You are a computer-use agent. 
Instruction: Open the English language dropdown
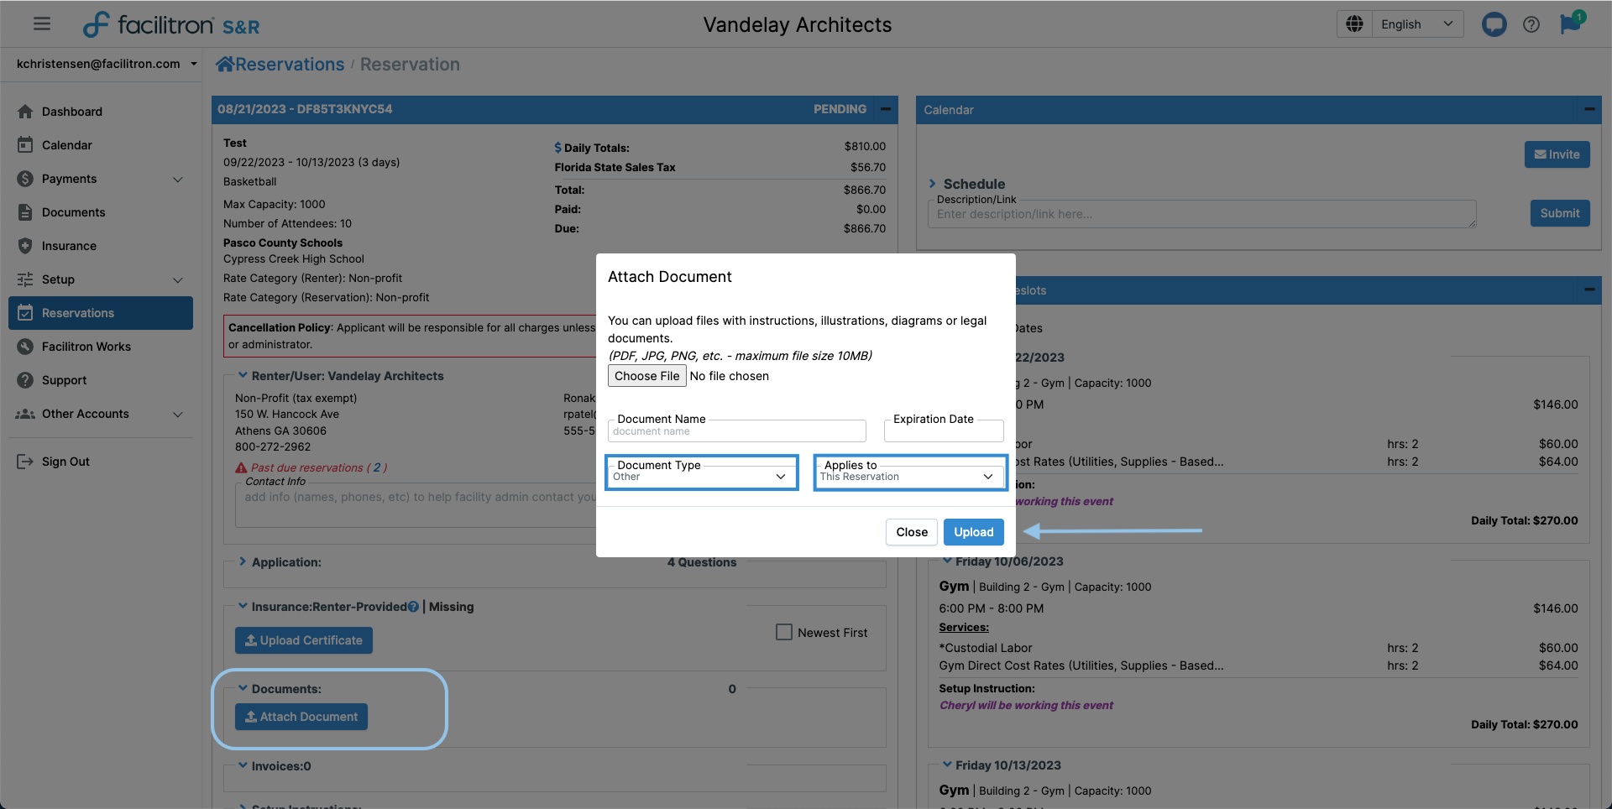coord(1417,24)
